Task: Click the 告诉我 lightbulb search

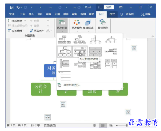Action: pos(127,14)
